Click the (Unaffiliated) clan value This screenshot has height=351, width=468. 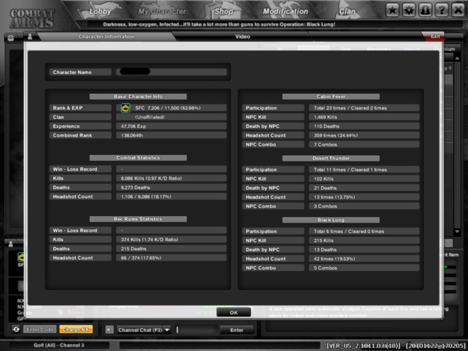point(149,117)
